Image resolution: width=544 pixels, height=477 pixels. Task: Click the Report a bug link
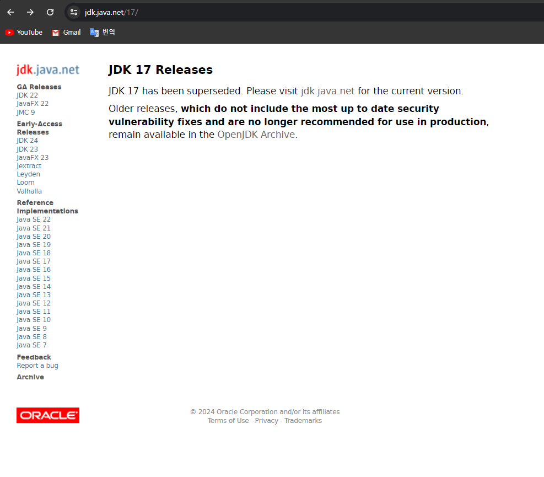click(37, 365)
